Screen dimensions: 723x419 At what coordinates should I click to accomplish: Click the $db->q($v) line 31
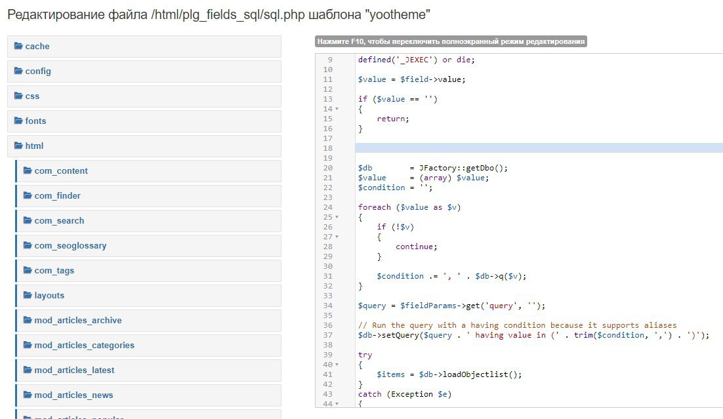pos(451,275)
